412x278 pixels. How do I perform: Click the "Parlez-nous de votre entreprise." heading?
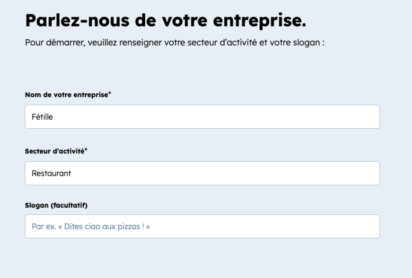(166, 20)
